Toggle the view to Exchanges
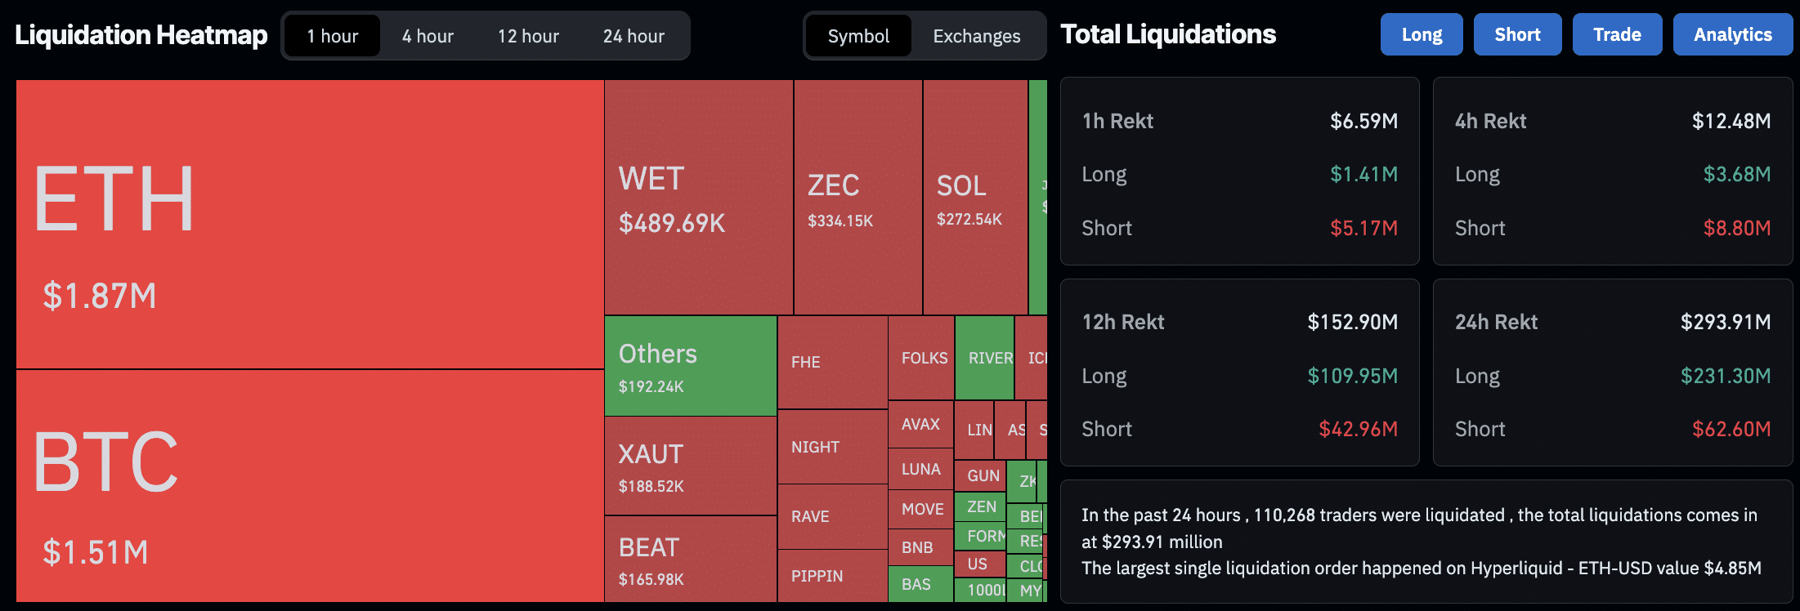 coord(976,36)
